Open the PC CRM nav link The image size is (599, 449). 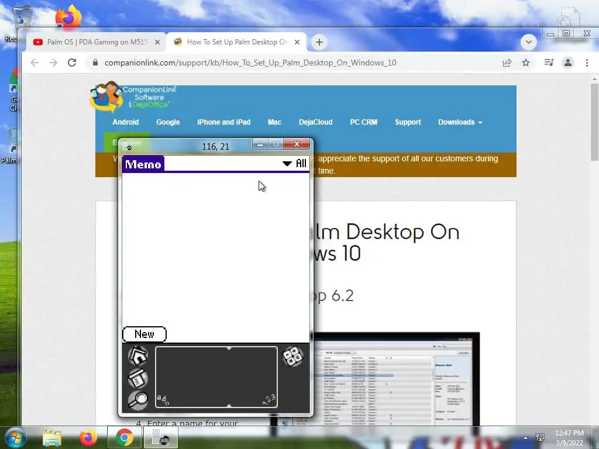[x=364, y=122]
